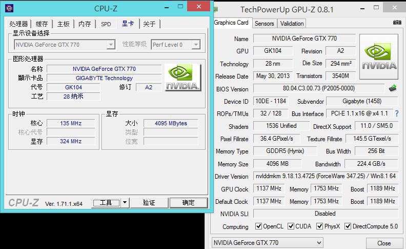Click the BIOS Version field
The width and height of the screenshot is (406, 249).
[x=319, y=88]
